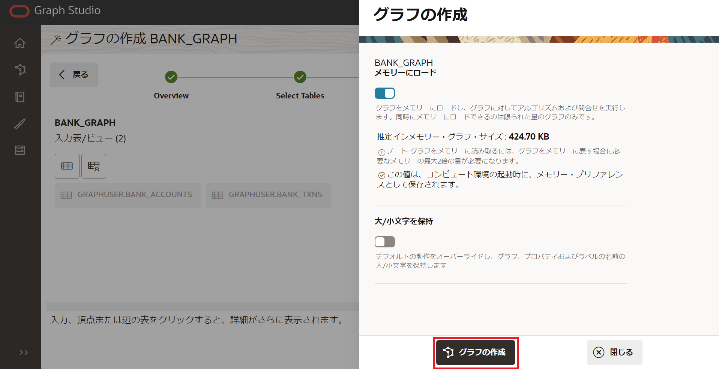Select the GRAPHUSER.BANK_TXNS table
Screen dimensions: 719x369
point(268,195)
